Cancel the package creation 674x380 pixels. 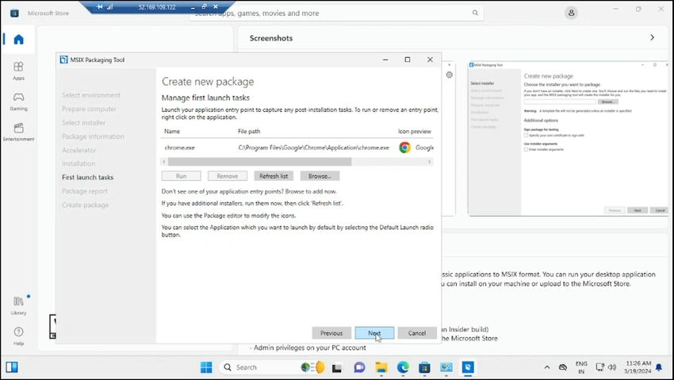(x=417, y=332)
